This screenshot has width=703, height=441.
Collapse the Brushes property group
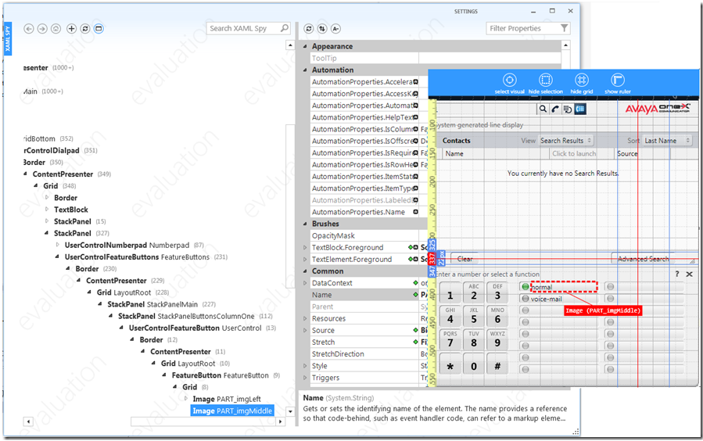tap(305, 224)
